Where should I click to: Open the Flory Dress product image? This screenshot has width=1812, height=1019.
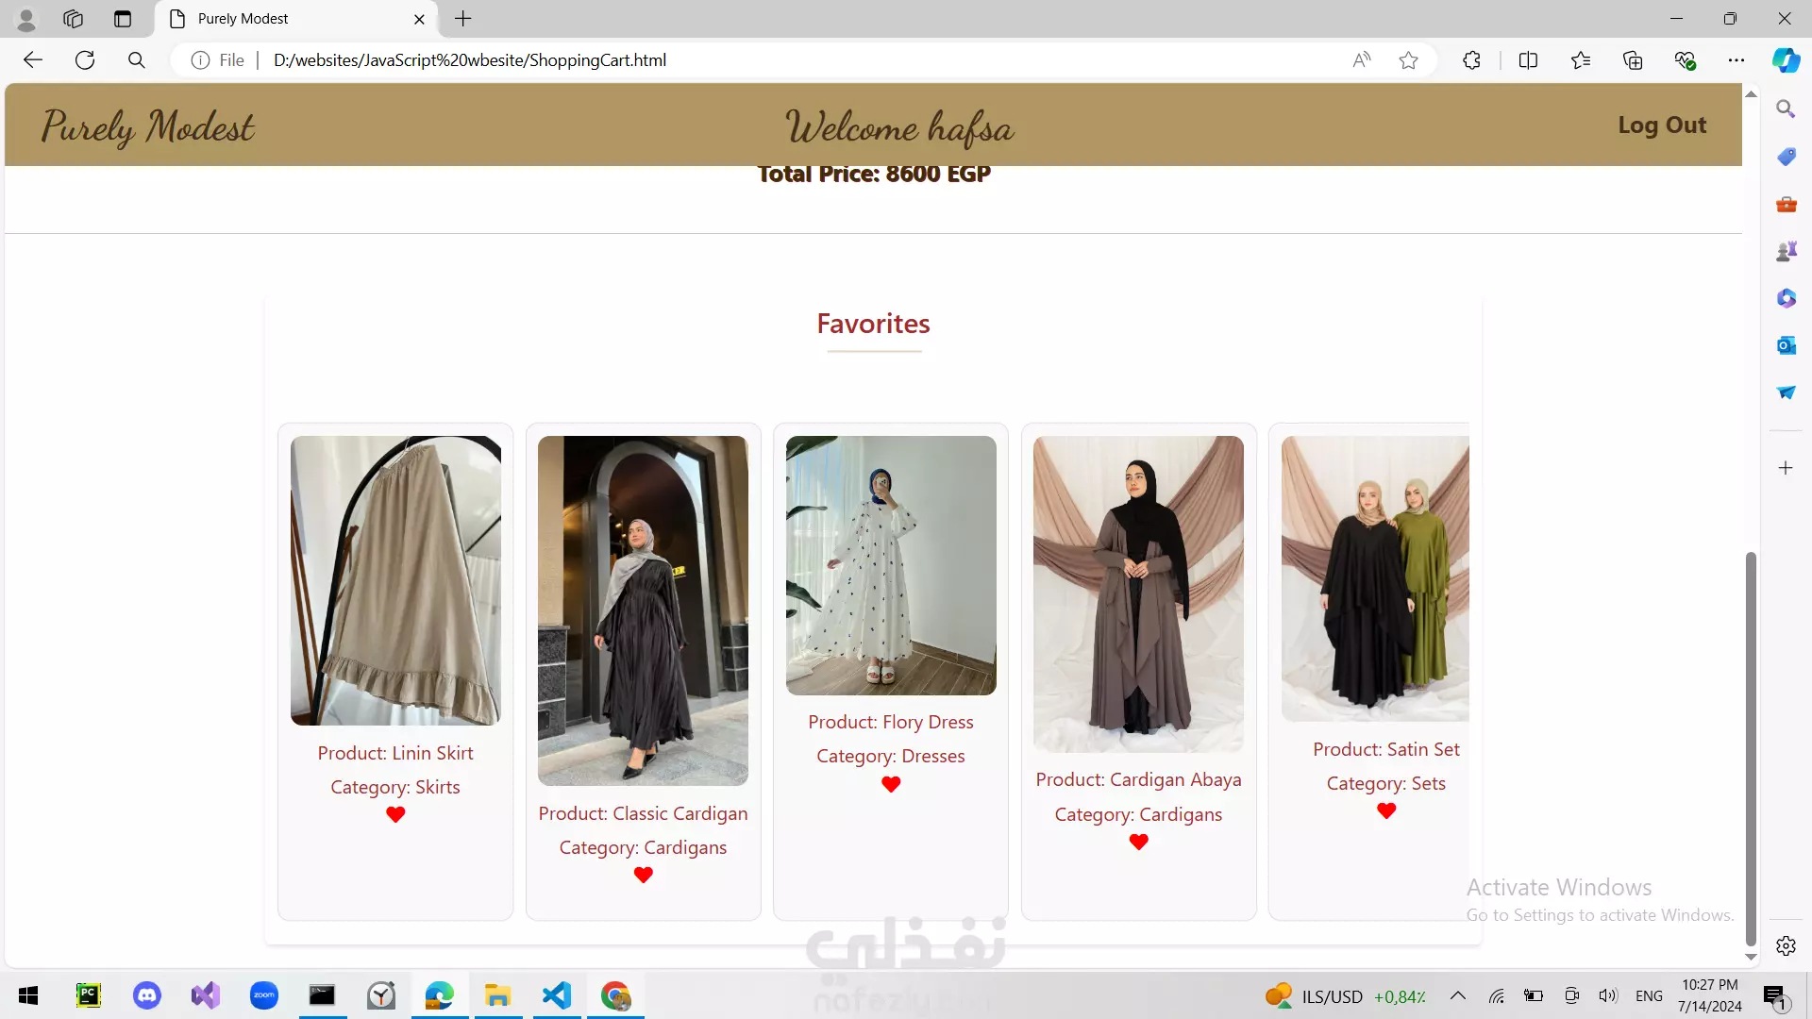(891, 565)
